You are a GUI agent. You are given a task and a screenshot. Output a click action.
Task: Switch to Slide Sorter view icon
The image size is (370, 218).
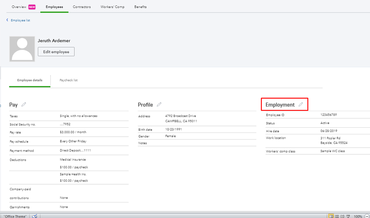pos(337,216)
